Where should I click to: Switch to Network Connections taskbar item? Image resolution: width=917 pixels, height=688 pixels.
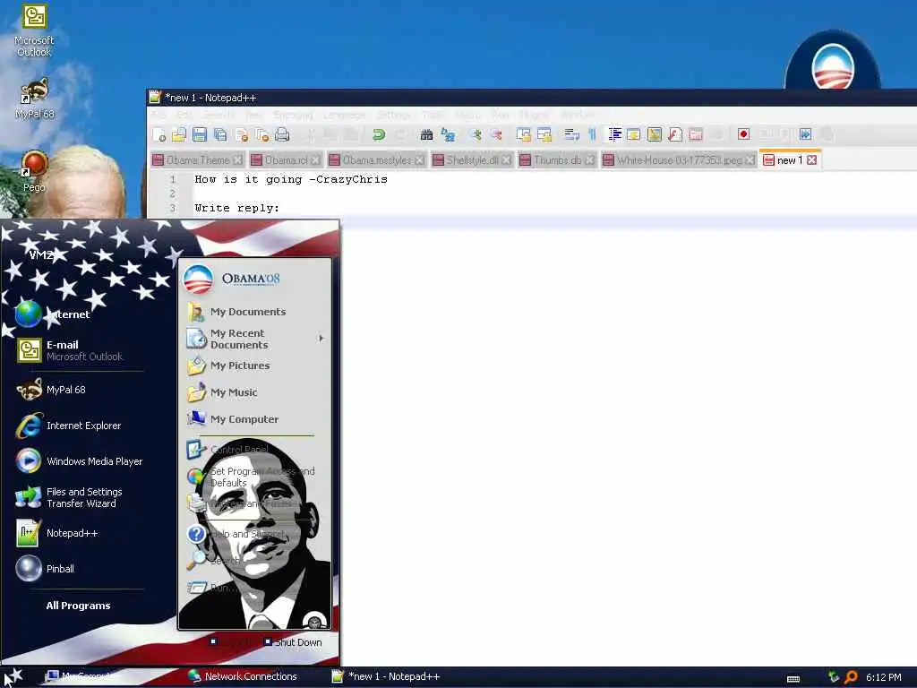point(243,676)
